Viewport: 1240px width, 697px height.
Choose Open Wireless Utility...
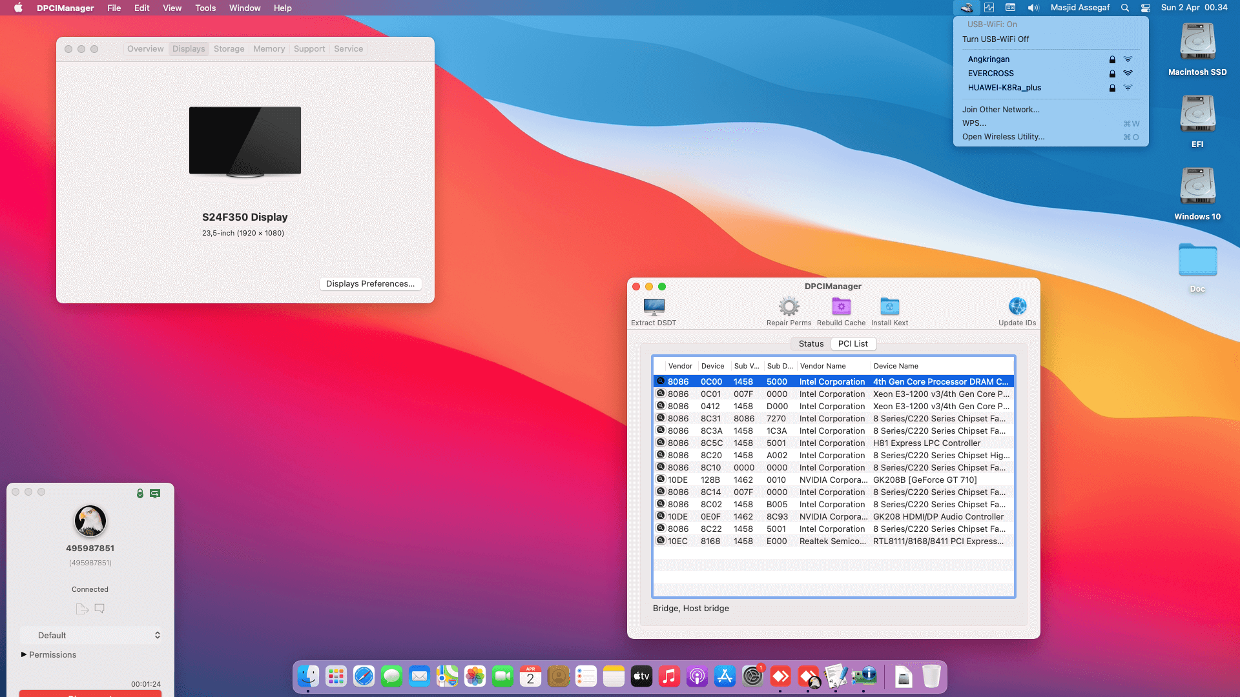click(x=1051, y=137)
